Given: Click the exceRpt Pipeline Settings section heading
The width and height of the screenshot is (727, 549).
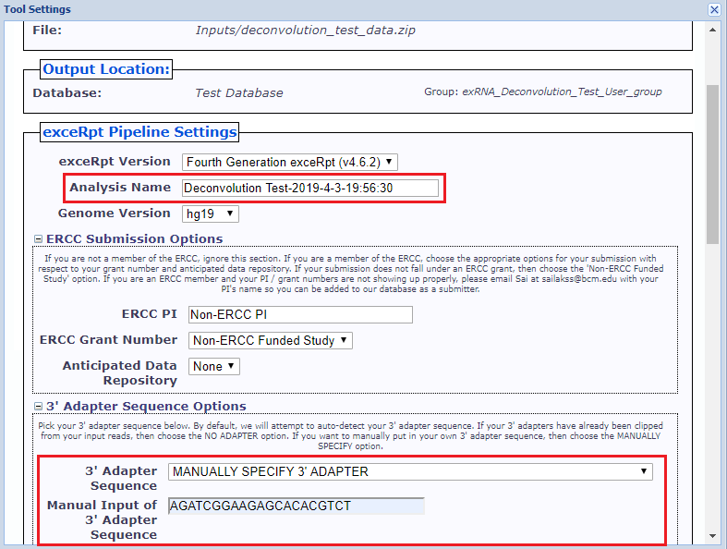Looking at the screenshot, I should click(139, 132).
